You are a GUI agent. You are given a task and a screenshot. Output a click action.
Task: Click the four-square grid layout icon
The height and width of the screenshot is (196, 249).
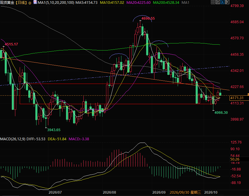(x=213, y=2)
